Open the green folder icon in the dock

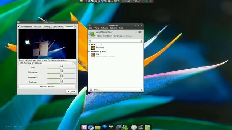click(x=98, y=127)
